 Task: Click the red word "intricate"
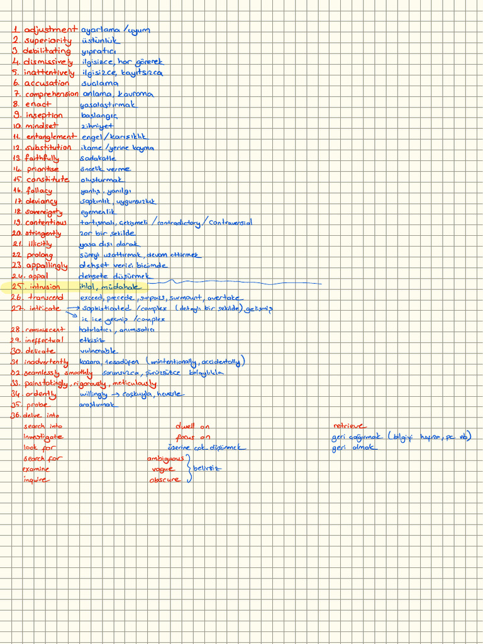point(45,308)
